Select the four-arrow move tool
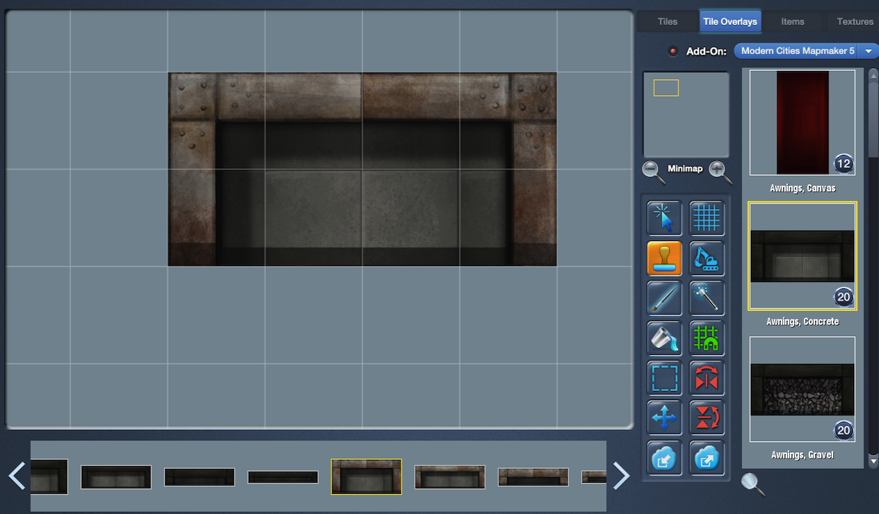 pyautogui.click(x=664, y=418)
